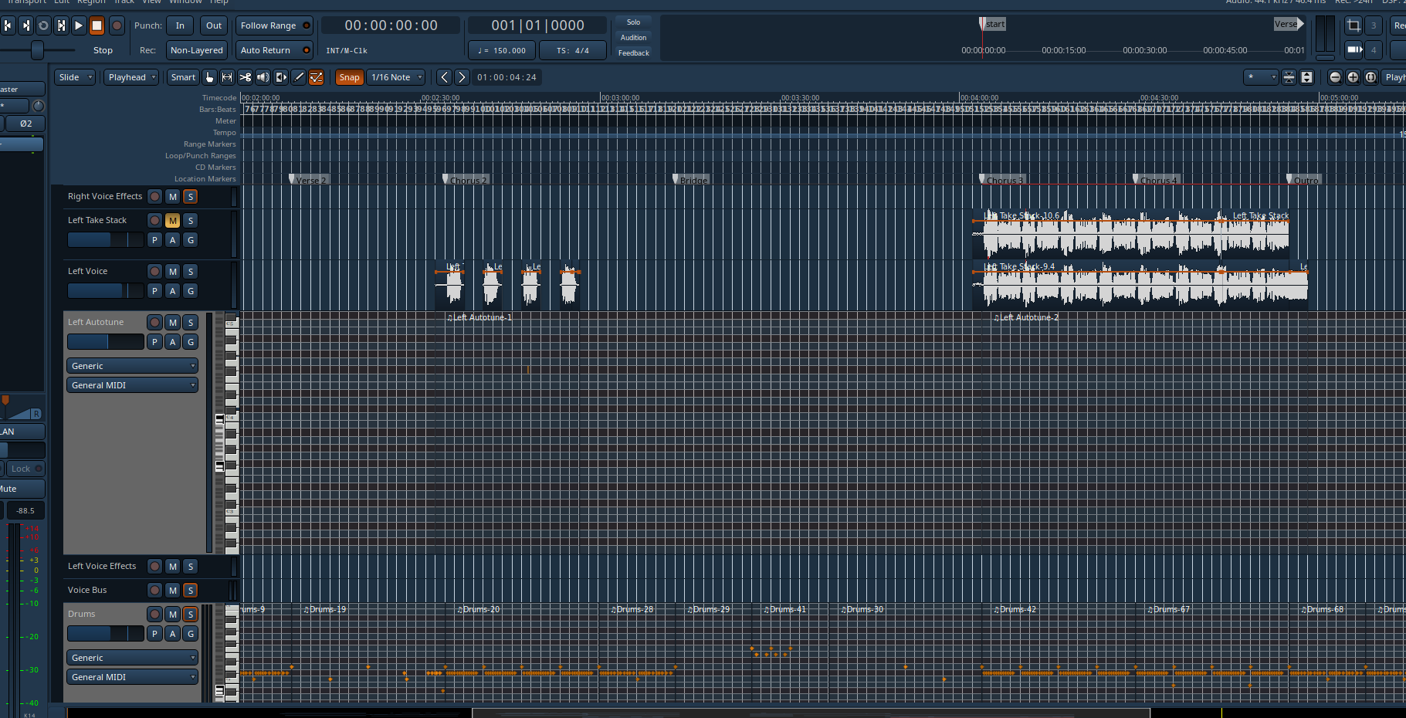Select the Audition speaker tool
This screenshot has width=1406, height=718.
click(263, 77)
